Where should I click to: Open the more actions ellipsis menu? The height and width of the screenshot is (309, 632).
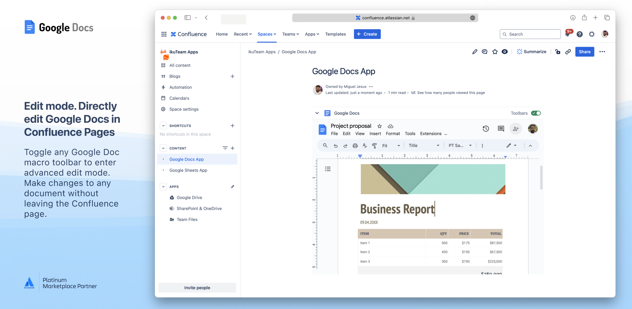(602, 51)
